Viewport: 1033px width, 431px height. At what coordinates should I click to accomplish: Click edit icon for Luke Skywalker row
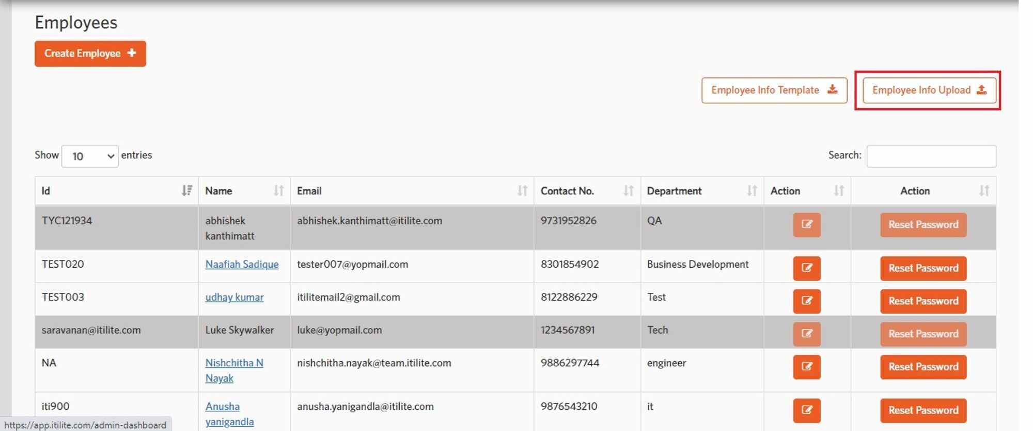[x=807, y=334]
